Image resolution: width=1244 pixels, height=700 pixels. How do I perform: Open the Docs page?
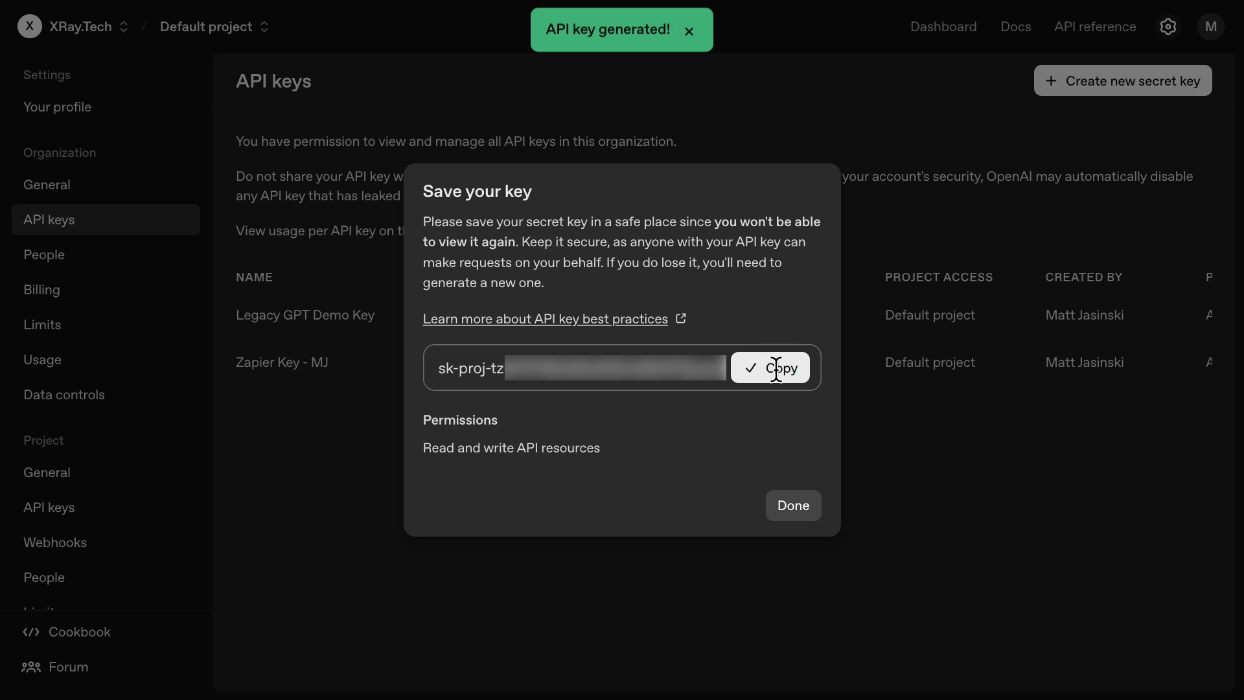coord(1015,27)
